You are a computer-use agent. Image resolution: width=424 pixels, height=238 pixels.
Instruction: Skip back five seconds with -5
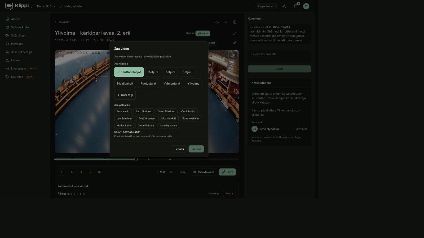point(71,172)
